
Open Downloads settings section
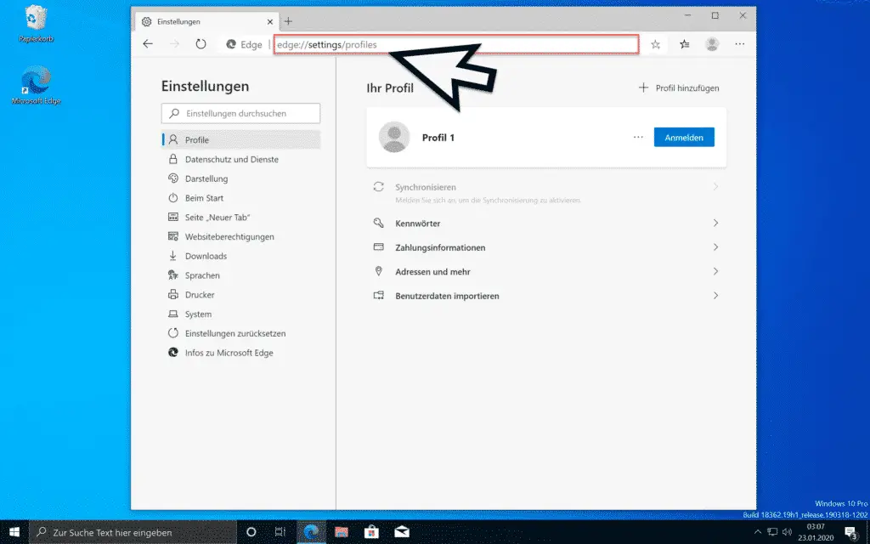240,256
